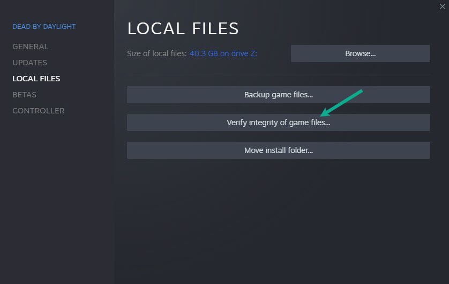The height and width of the screenshot is (284, 449).
Task: Click the Browse... button
Action: click(x=360, y=53)
